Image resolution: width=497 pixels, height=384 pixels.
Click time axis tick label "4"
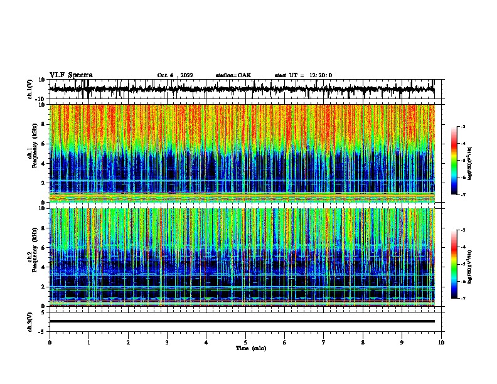coord(206,343)
